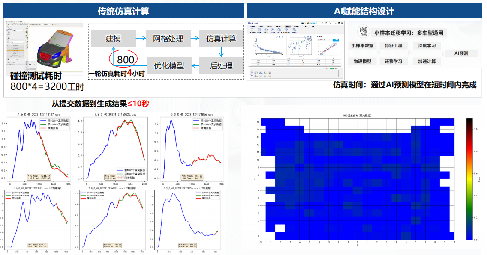Select the 网格处理 flowchart box
Viewport: 487px width, 255px height.
(x=168, y=39)
